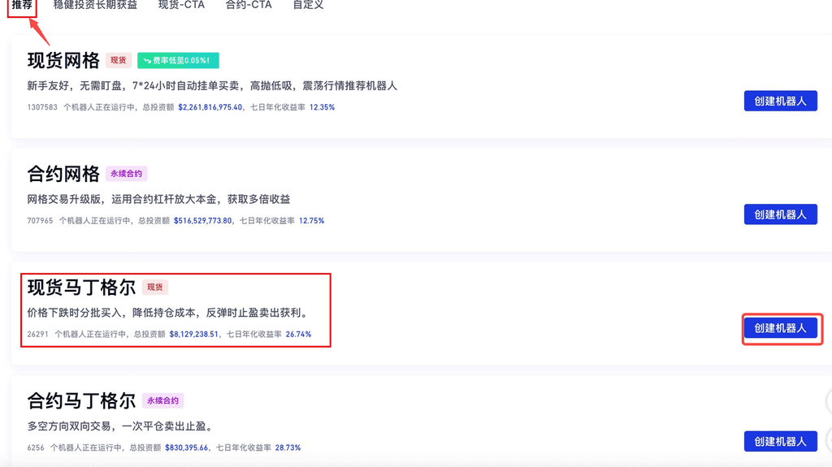Select the 现货马丁格尔 strategy heading
This screenshot has width=832, height=467.
pos(81,287)
